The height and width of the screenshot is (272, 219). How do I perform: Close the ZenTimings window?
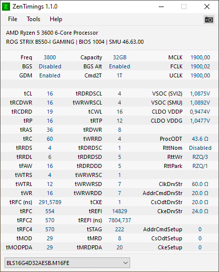pos(207,7)
